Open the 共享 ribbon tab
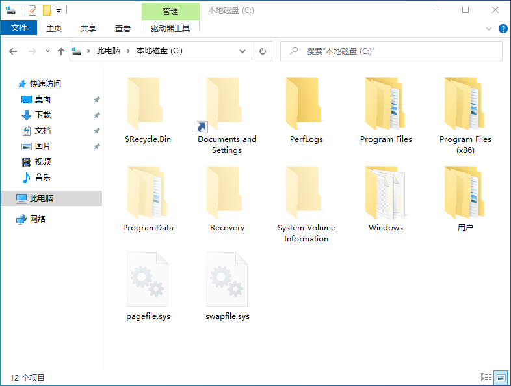This screenshot has height=386, width=511. [x=88, y=29]
